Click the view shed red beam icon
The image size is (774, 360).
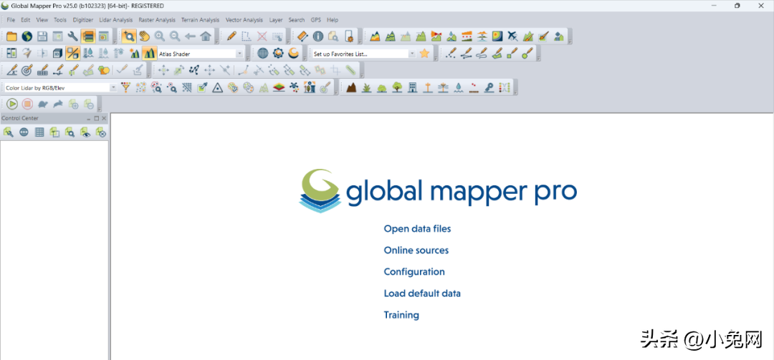(x=436, y=36)
